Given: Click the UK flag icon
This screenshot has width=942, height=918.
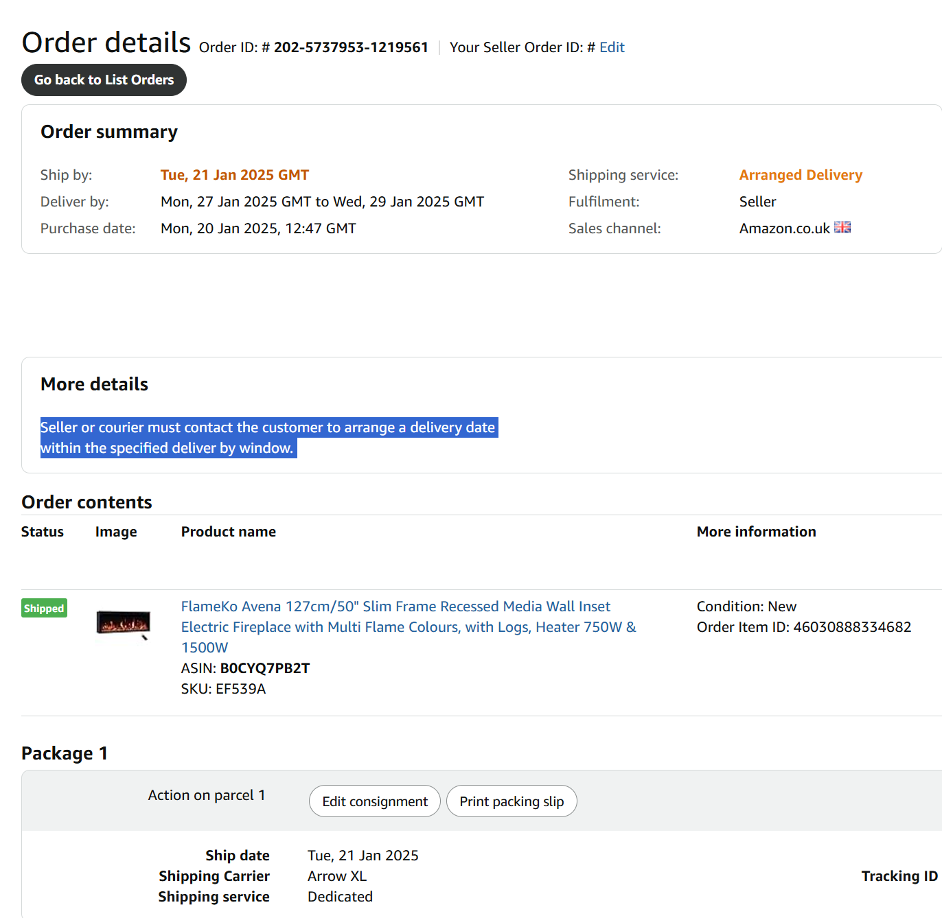Looking at the screenshot, I should [842, 227].
